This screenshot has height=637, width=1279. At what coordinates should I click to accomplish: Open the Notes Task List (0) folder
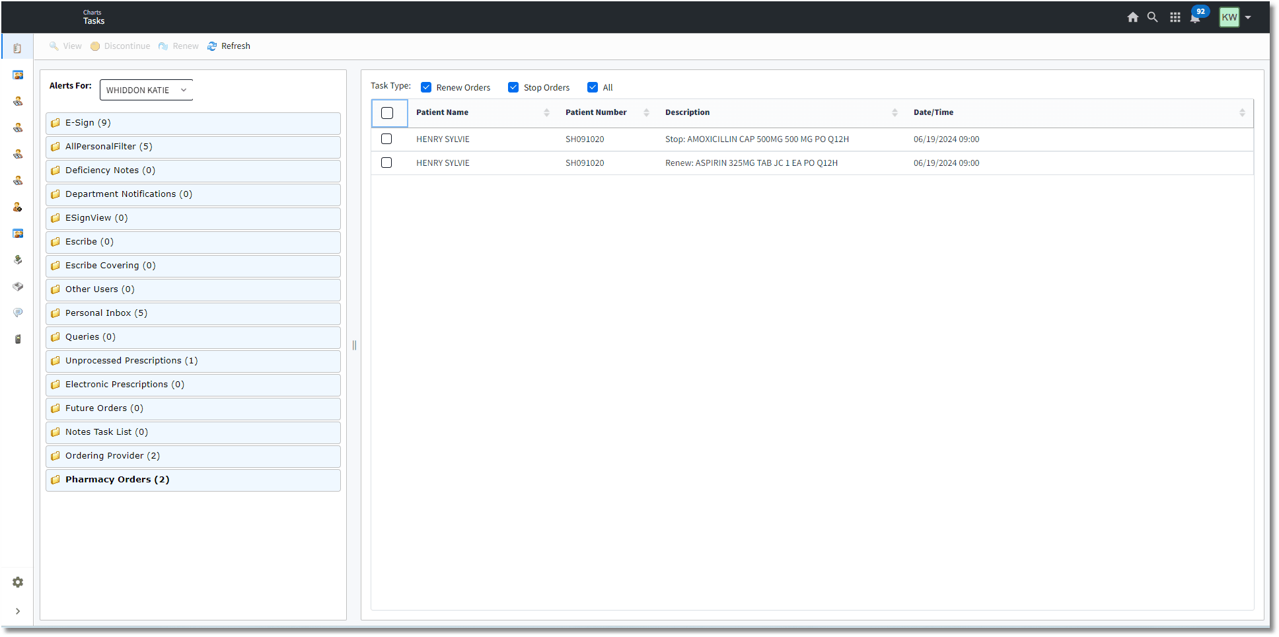(x=193, y=432)
